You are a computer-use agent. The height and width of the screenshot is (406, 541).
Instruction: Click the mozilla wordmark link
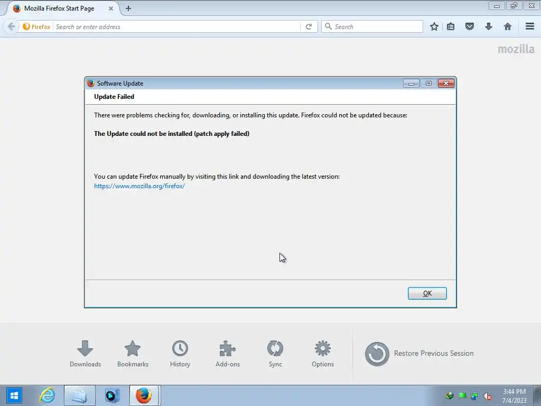516,49
